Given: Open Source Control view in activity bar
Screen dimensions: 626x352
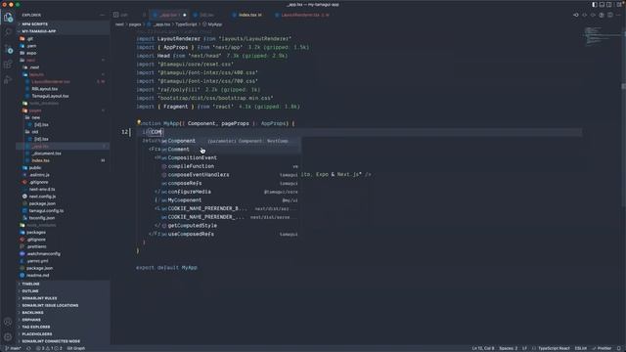Looking at the screenshot, I should coord(8,49).
